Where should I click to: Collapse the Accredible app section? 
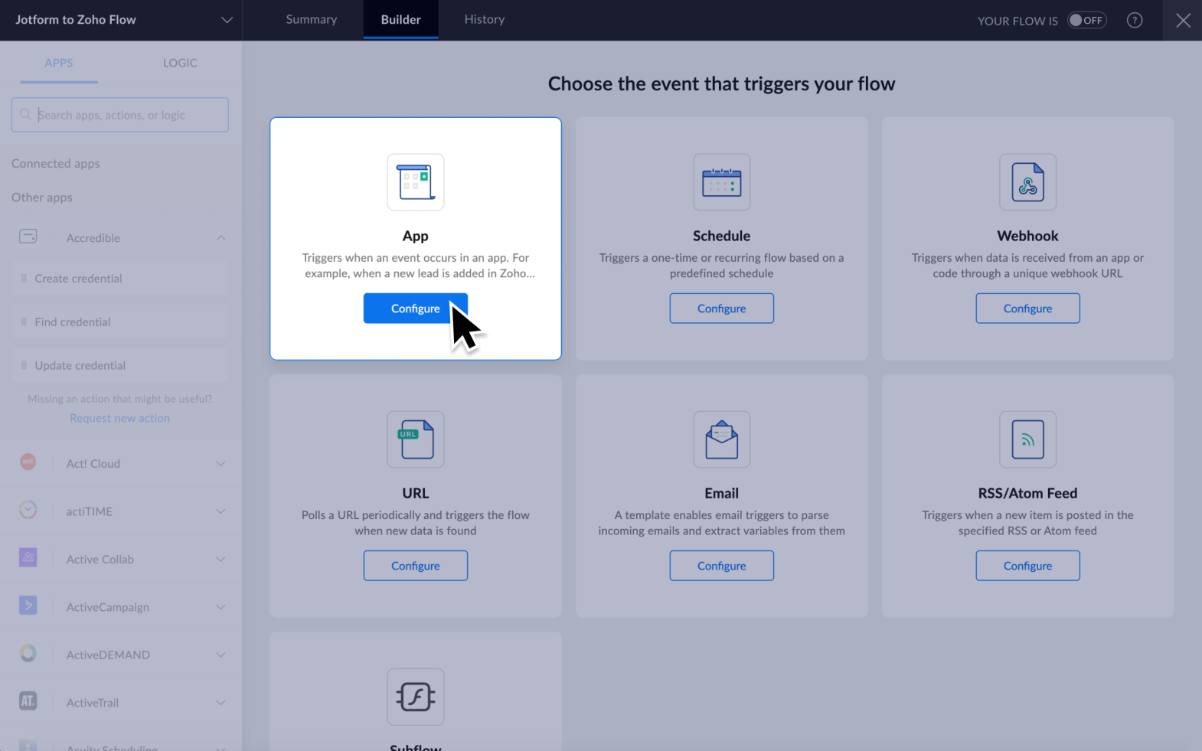(x=220, y=238)
